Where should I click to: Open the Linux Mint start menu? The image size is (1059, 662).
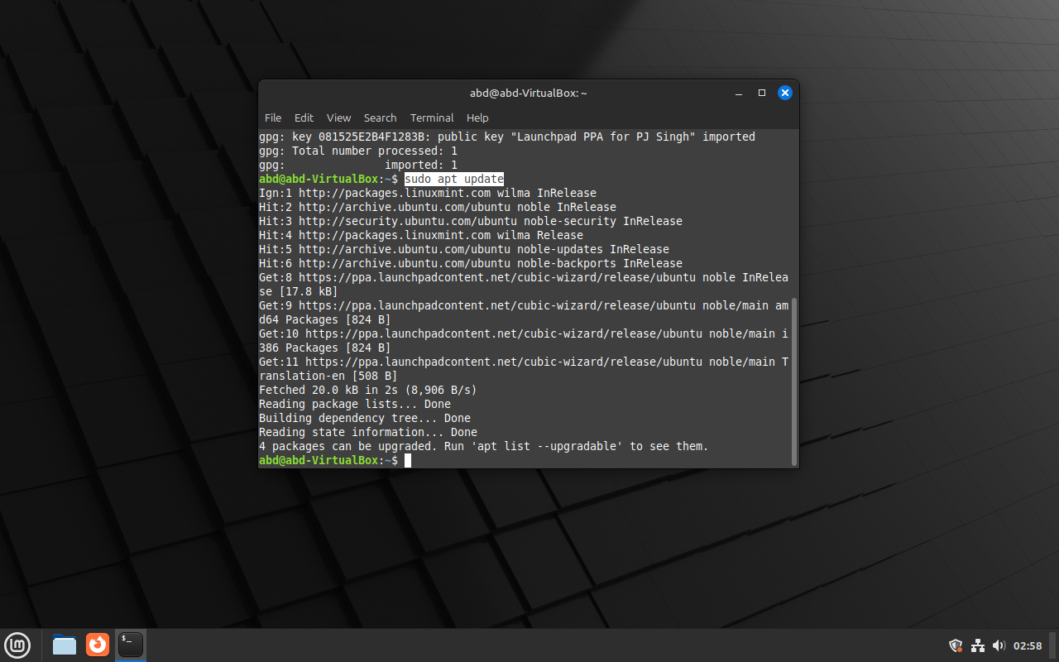(17, 645)
